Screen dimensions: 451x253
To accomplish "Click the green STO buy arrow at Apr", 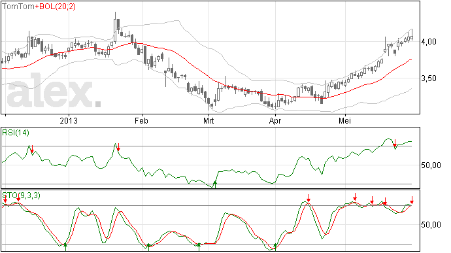I will click(275, 247).
